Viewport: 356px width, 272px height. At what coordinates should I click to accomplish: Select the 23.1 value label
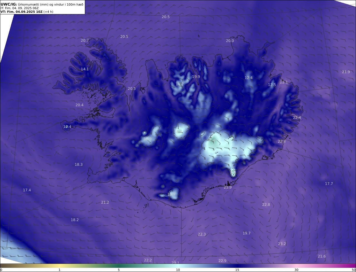175,263
